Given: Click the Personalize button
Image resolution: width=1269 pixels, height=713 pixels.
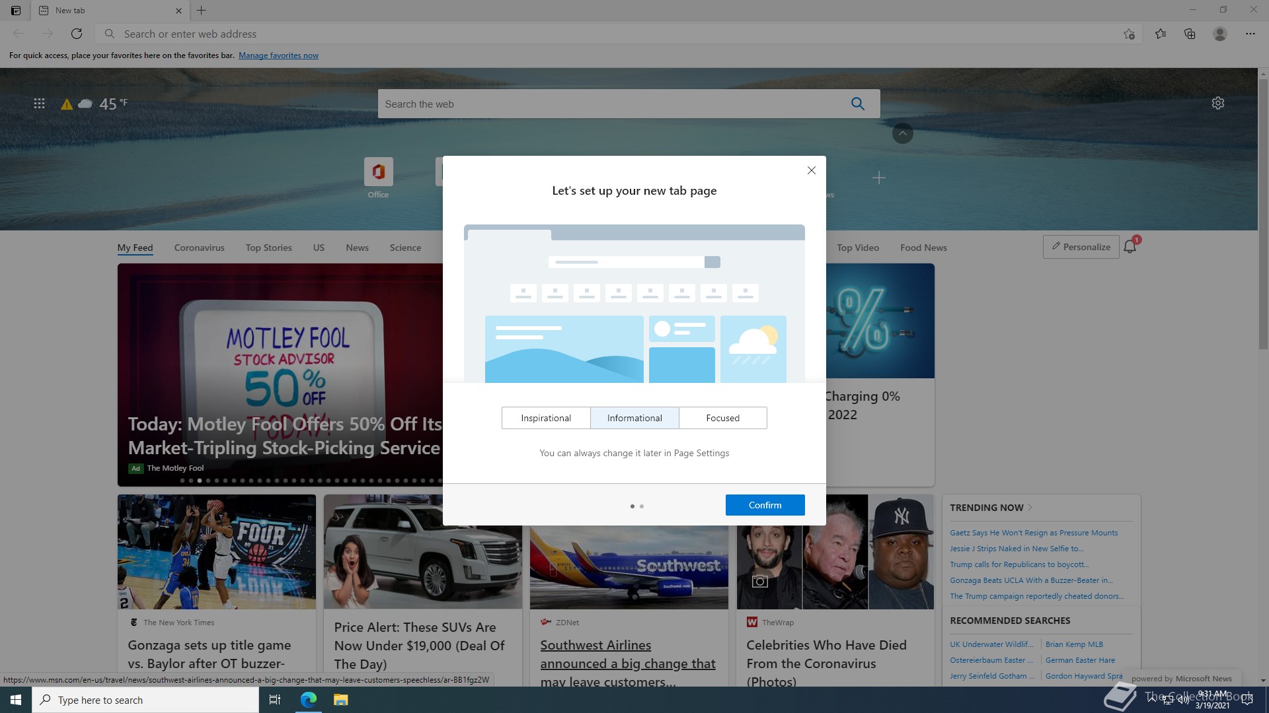Looking at the screenshot, I should pos(1081,247).
